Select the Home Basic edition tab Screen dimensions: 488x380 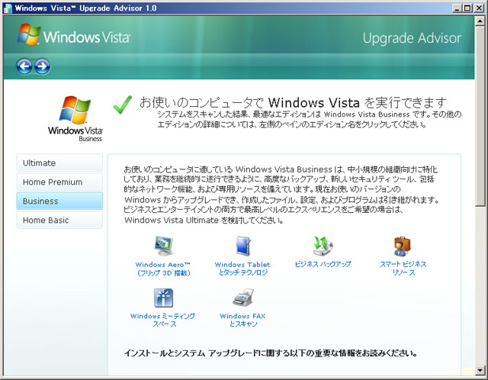(59, 220)
